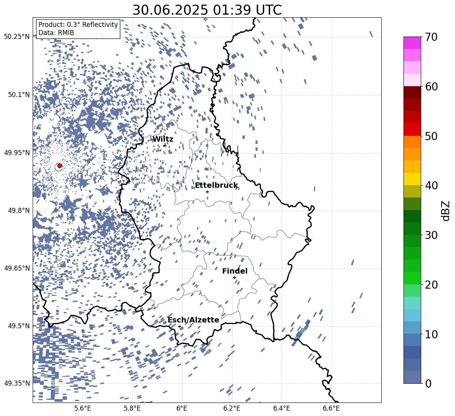Viewport: 455px width, 416px height.
Task: Click the Findel station cross marker
Action: point(234,278)
